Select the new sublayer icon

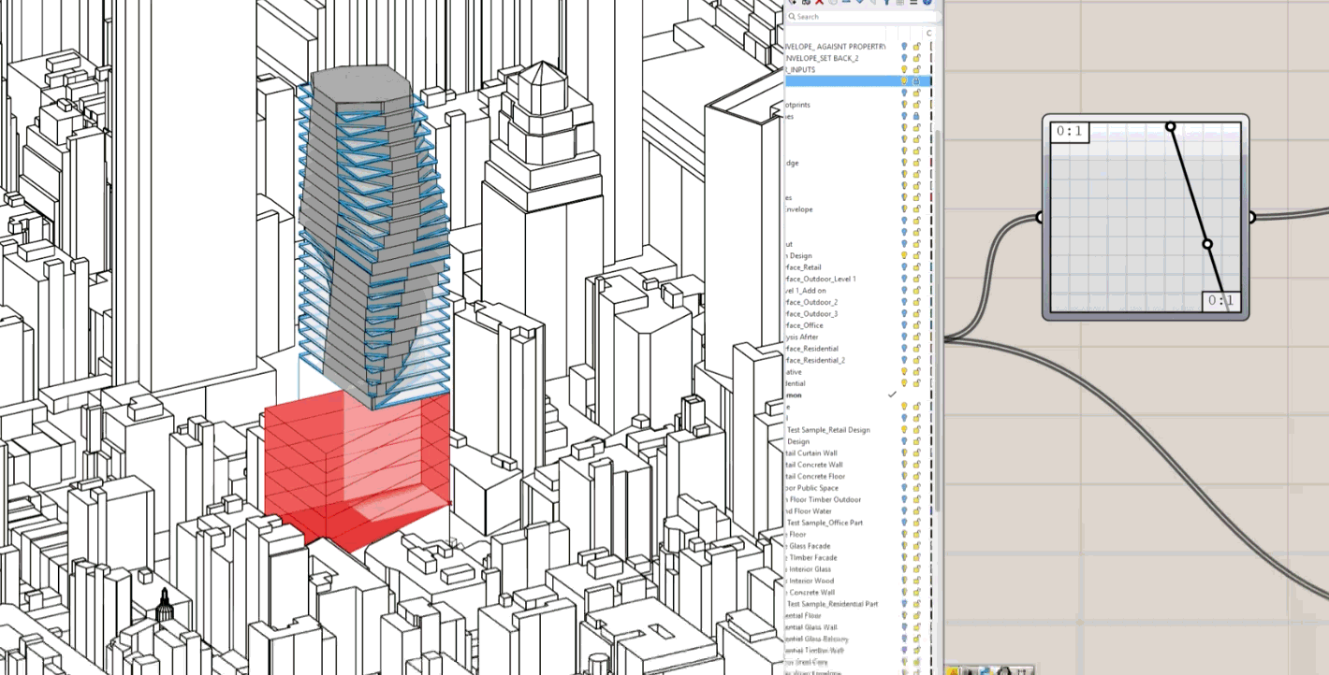[806, 5]
